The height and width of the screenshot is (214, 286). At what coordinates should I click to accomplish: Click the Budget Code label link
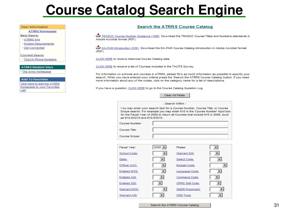[x=186, y=165]
